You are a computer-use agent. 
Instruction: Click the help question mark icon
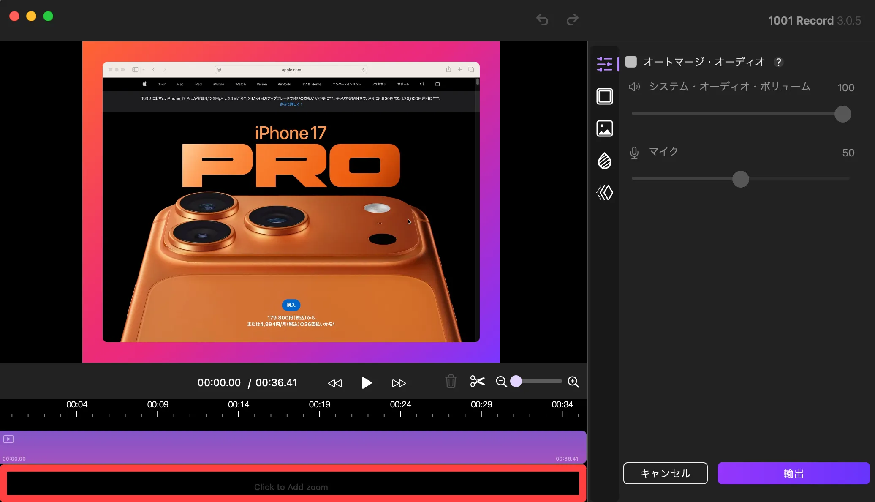pyautogui.click(x=778, y=62)
